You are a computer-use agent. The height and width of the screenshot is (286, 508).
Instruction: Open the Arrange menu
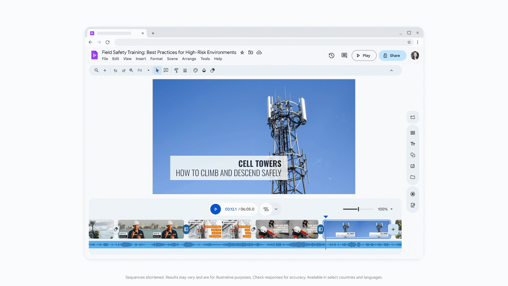pyautogui.click(x=189, y=59)
